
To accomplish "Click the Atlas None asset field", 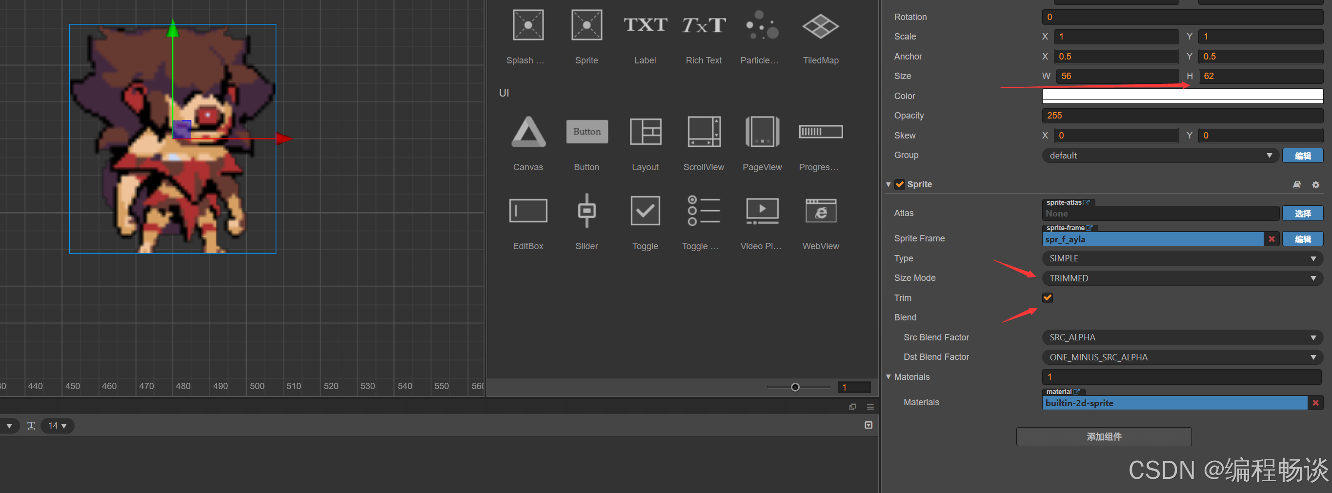I will tap(1160, 214).
